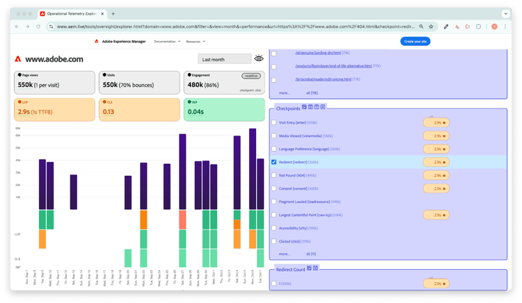
Task: Click the Create your site button
Action: tap(416, 42)
